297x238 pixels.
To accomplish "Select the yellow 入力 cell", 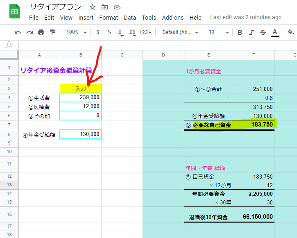I will pos(81,88).
